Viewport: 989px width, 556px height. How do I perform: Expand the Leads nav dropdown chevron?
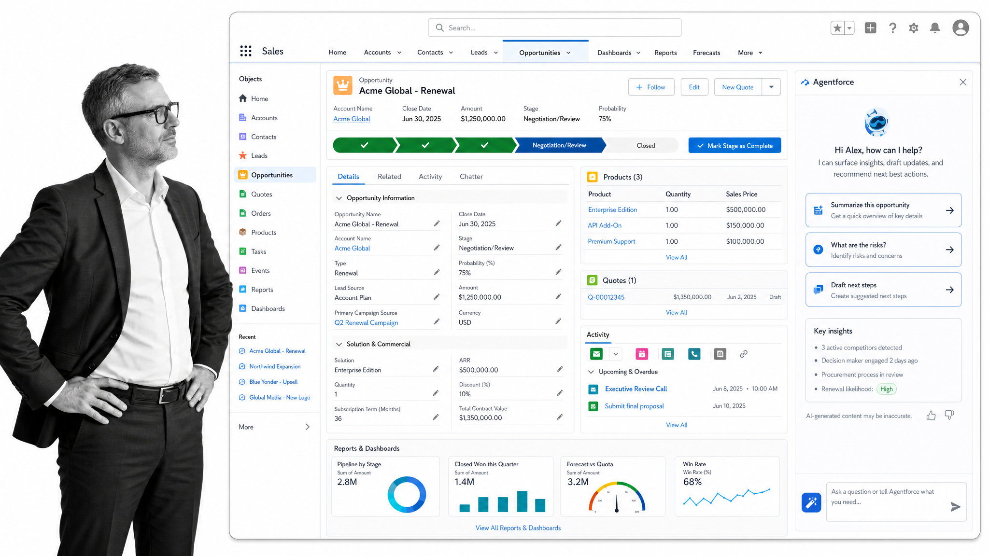point(496,53)
